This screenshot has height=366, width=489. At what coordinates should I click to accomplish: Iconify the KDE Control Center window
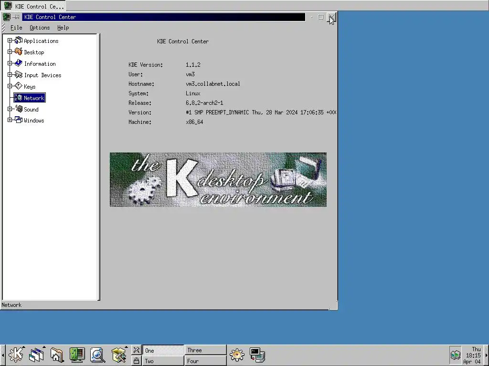(x=311, y=17)
